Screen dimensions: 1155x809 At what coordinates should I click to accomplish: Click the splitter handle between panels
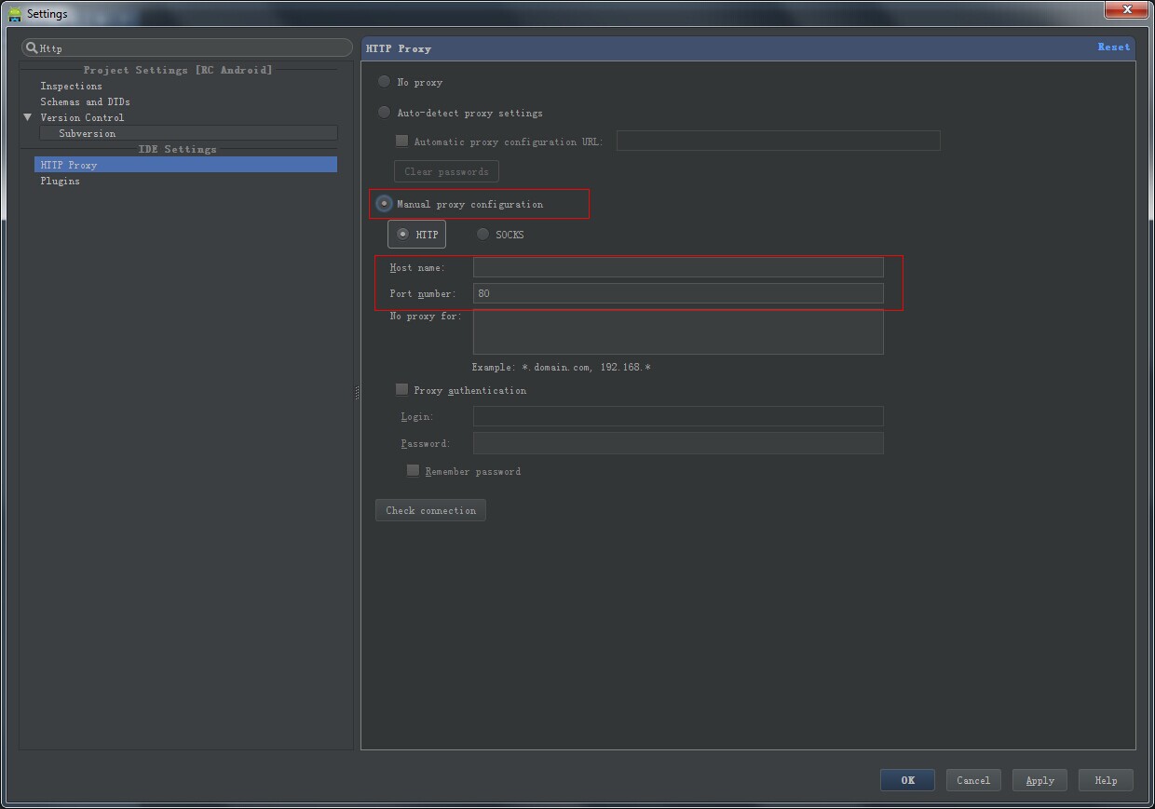coord(357,394)
